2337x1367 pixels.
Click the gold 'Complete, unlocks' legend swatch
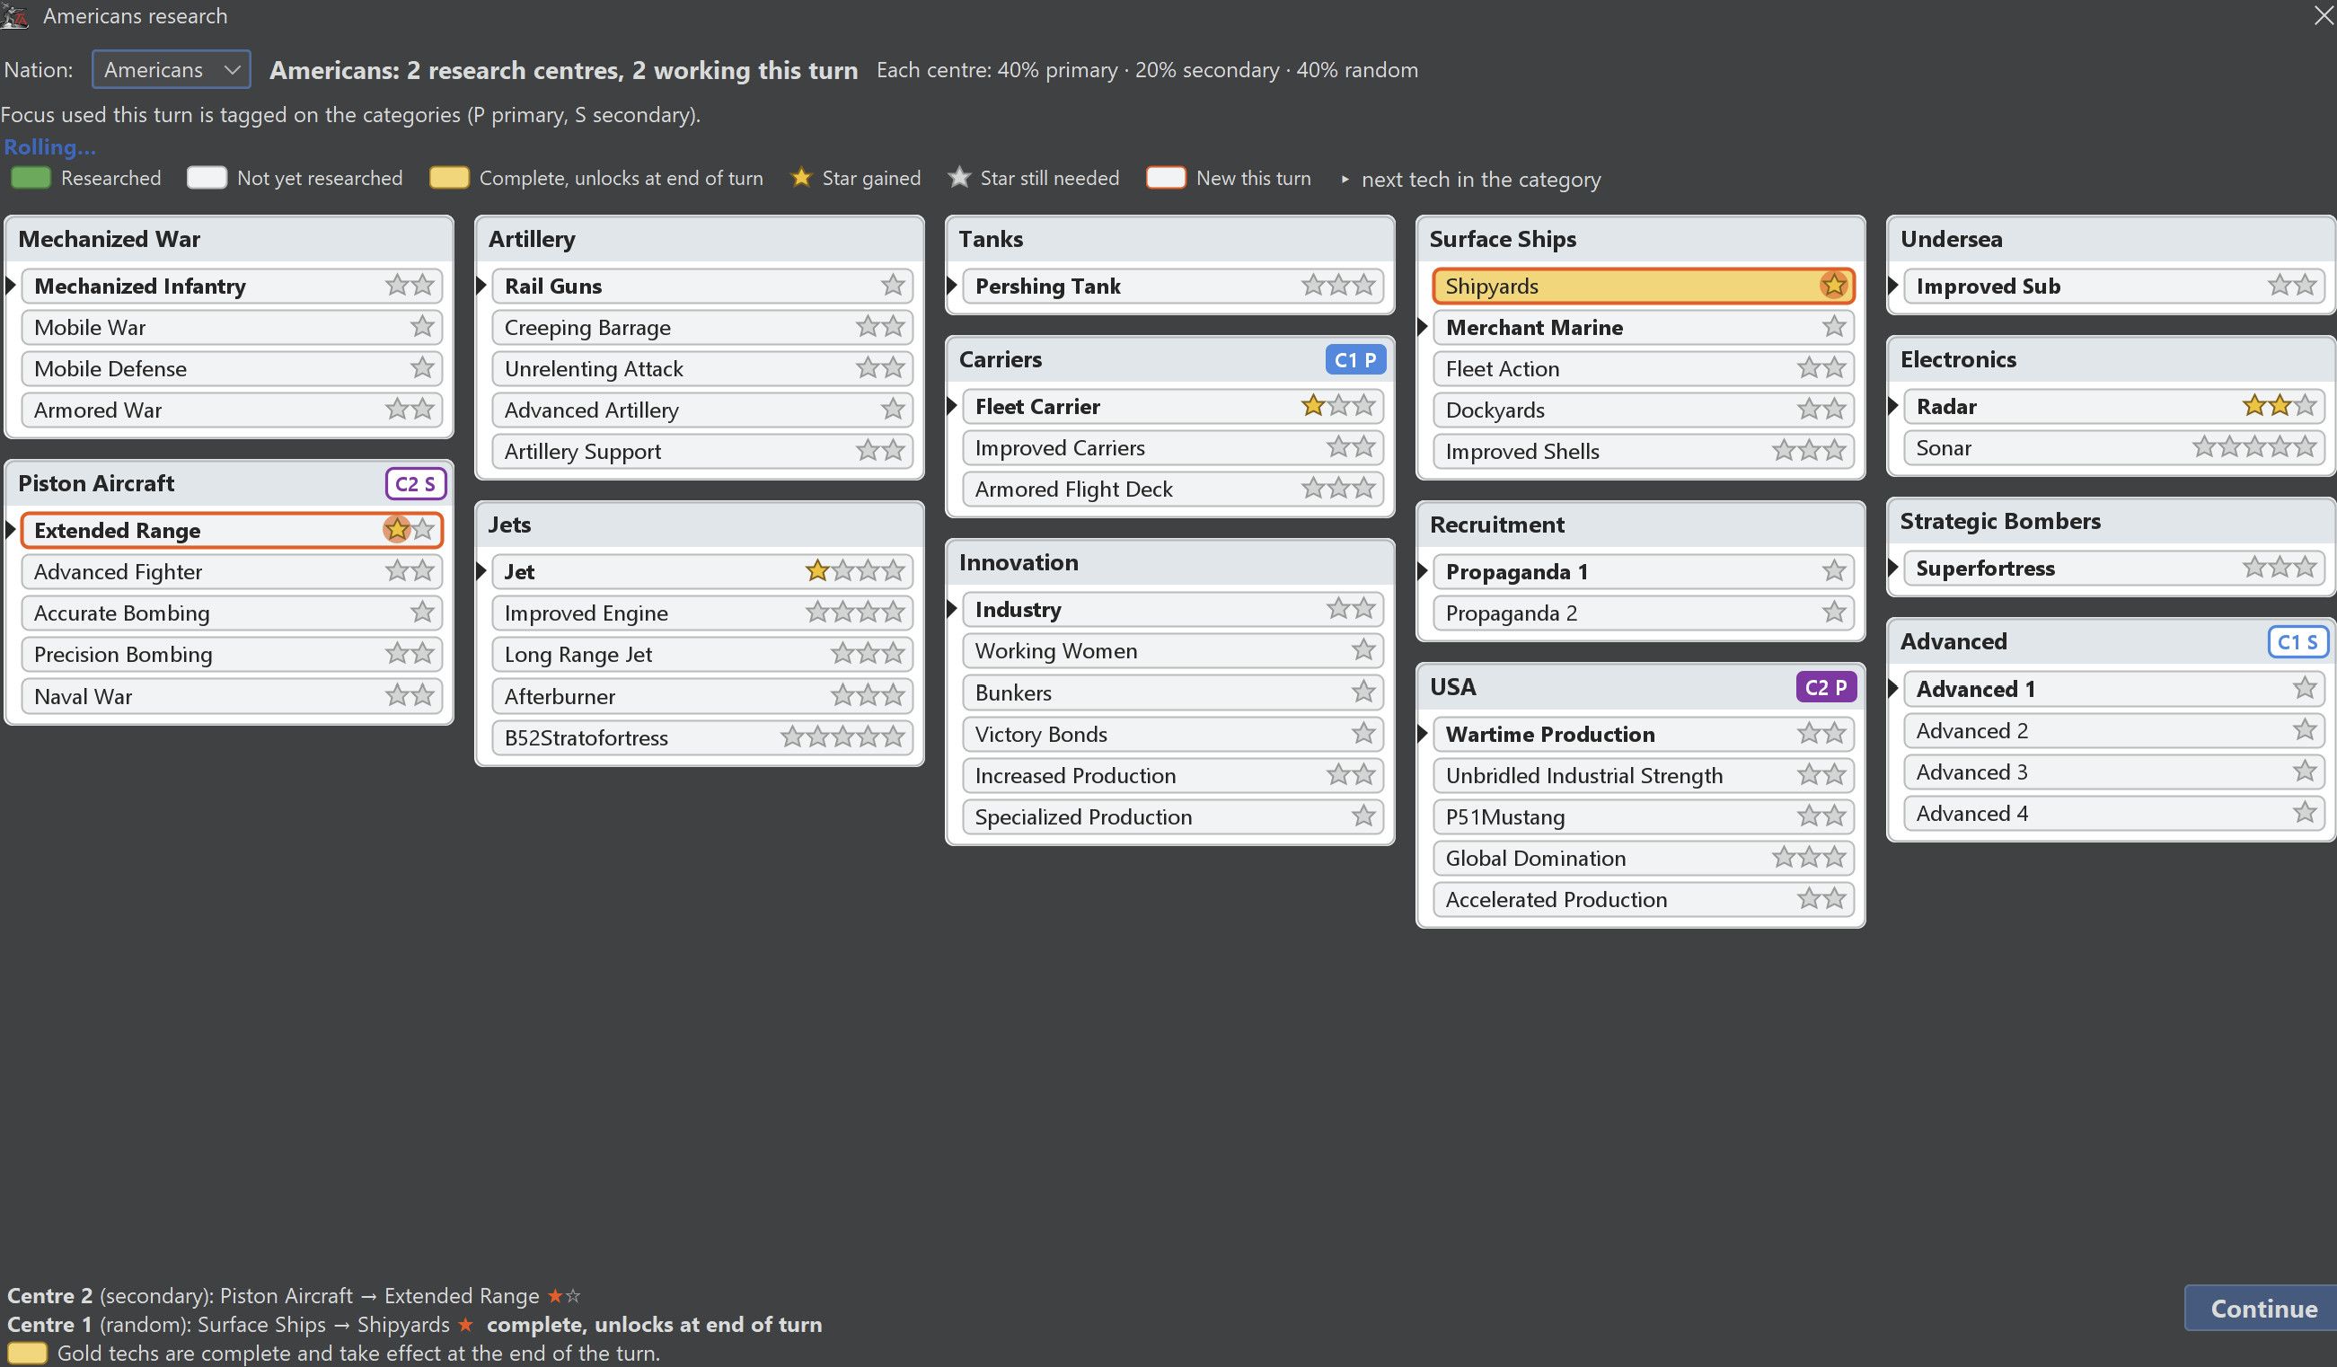(x=449, y=178)
